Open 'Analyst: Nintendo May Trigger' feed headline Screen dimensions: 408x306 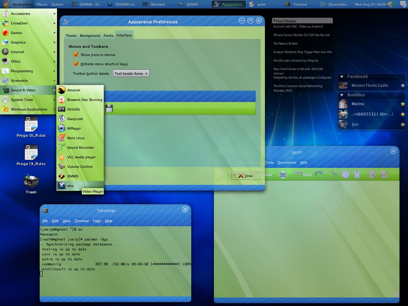[302, 52]
